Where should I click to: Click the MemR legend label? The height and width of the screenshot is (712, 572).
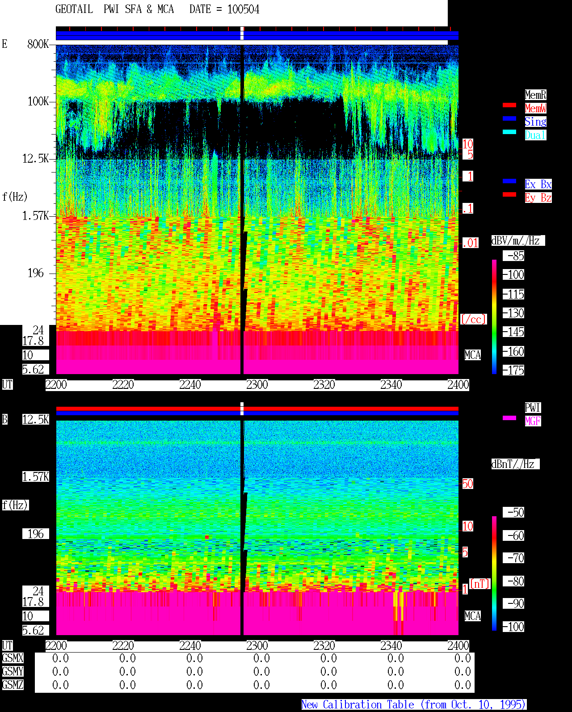(535, 95)
